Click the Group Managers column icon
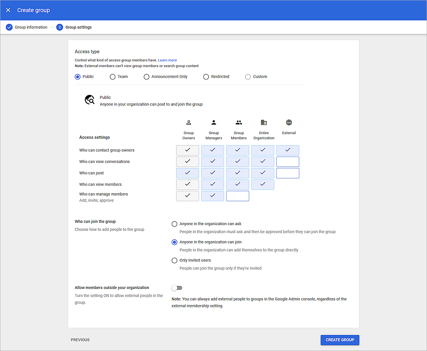This screenshot has height=351, width=427. click(x=213, y=122)
